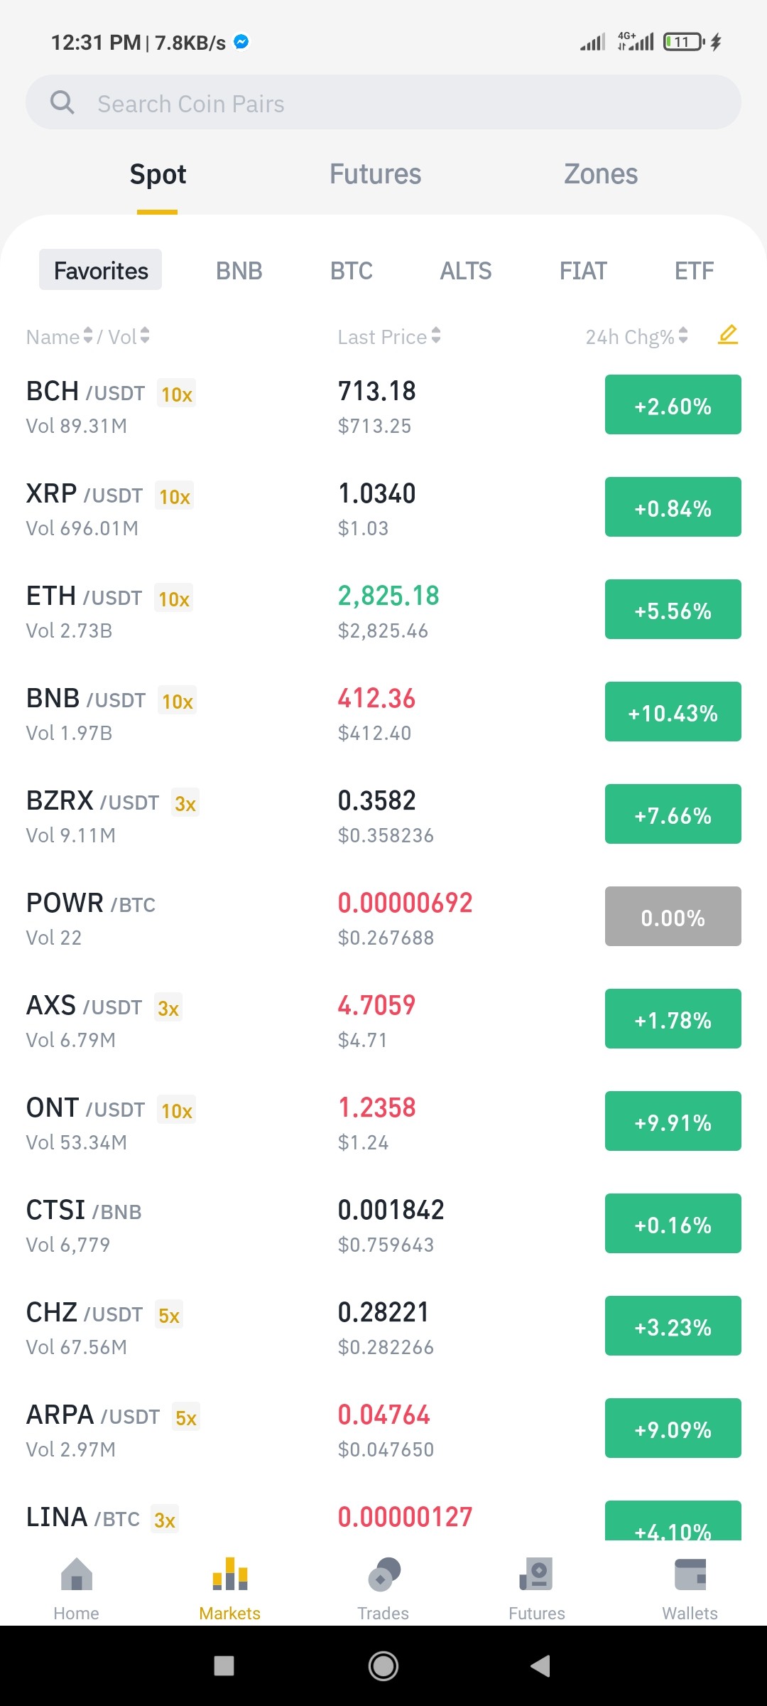
Task: Open the Home tab icon
Action: pyautogui.click(x=77, y=1574)
